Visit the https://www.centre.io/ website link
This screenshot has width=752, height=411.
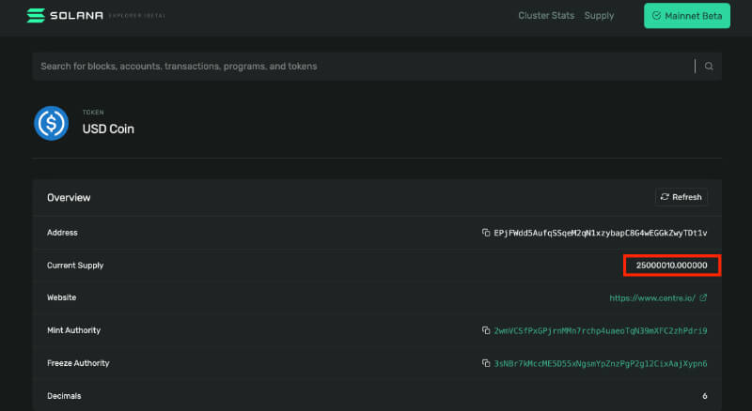(x=651, y=298)
